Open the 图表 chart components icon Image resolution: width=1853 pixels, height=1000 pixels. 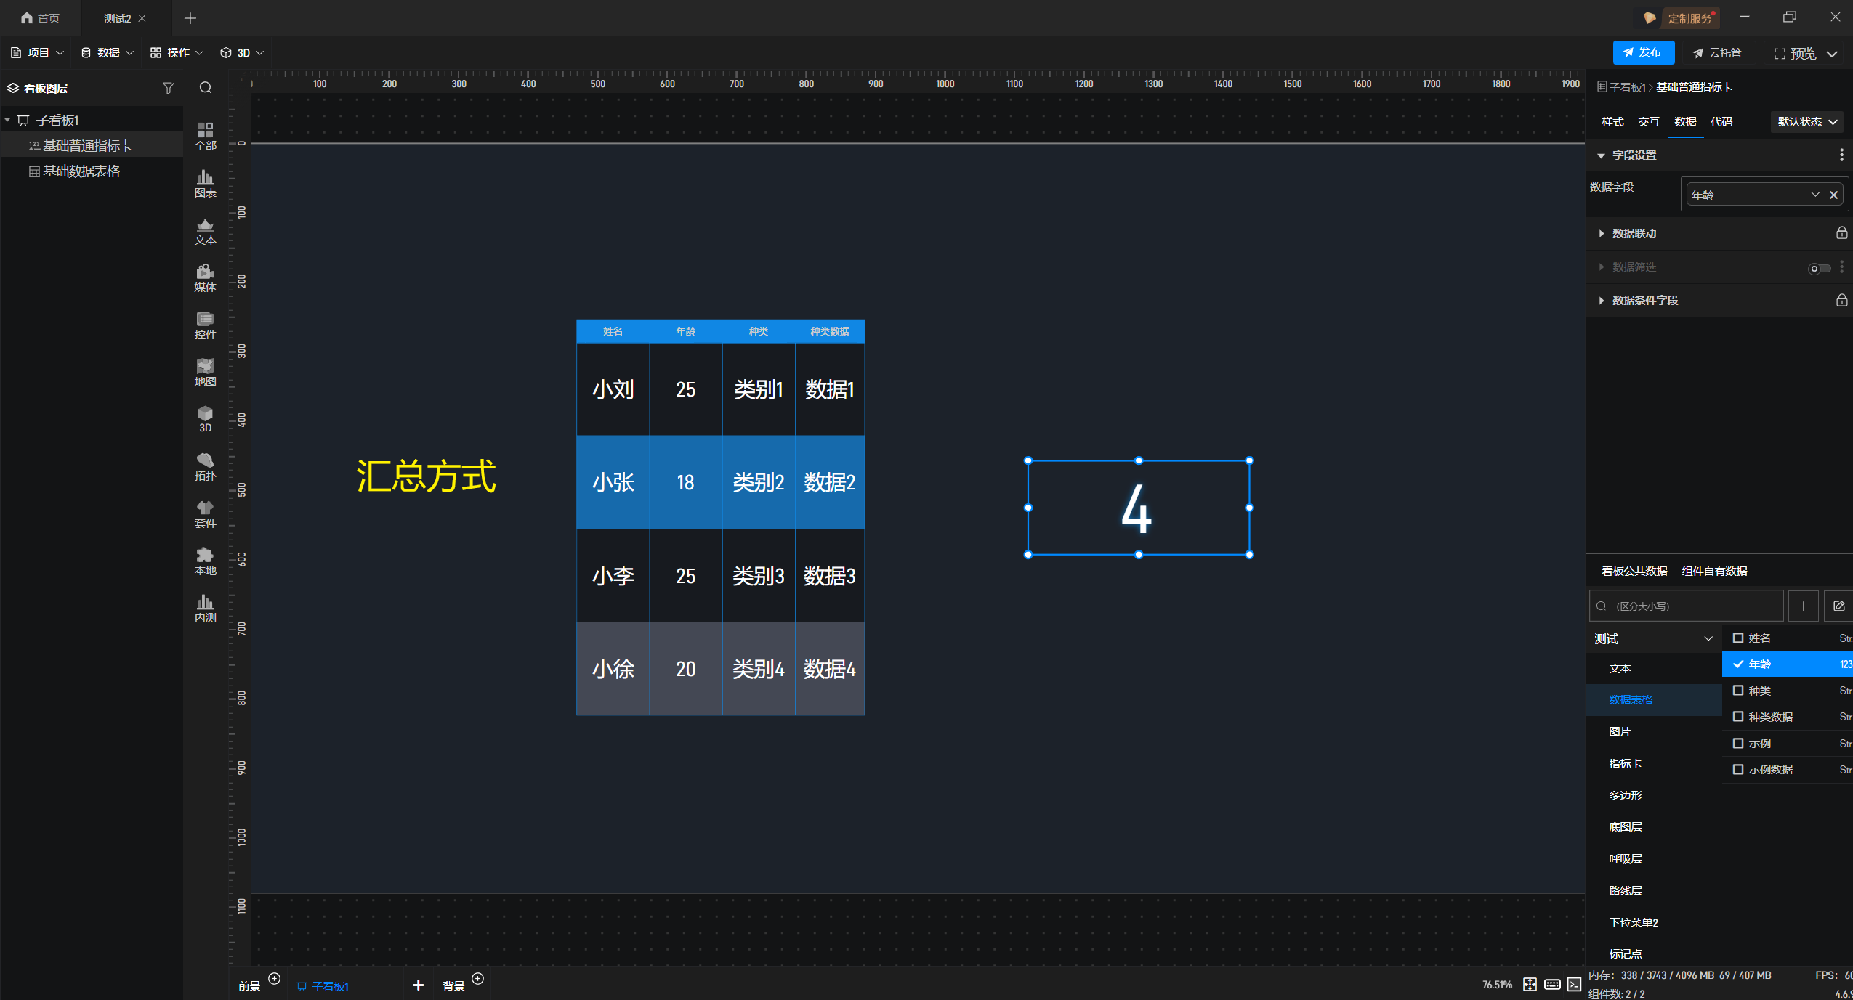pyautogui.click(x=205, y=183)
